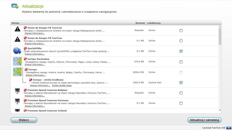Click the QuickGPSfix globe icon

point(17,51)
